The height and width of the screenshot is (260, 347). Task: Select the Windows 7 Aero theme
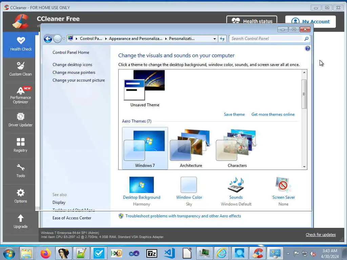coord(145,148)
